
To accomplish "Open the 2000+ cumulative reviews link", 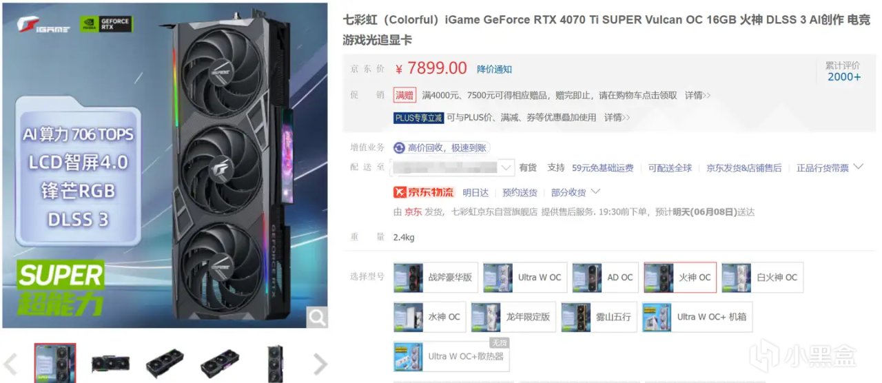I will tap(844, 76).
